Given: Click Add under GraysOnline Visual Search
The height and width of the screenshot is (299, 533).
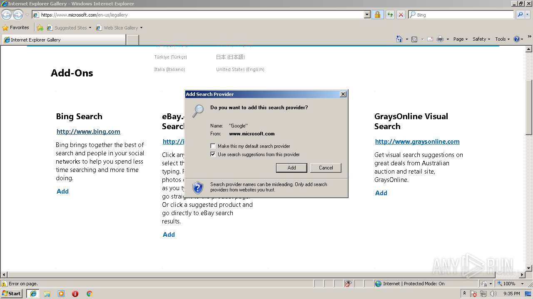Looking at the screenshot, I should coord(381,193).
